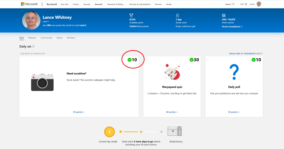Viewport: 284px width, 149px height.
Task: Open Points breakdown chevron link
Action: click(x=232, y=27)
